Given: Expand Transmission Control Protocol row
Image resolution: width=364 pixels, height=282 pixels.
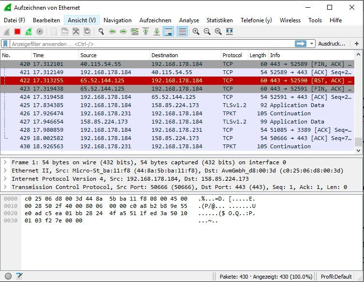Looking at the screenshot, I should [5, 187].
